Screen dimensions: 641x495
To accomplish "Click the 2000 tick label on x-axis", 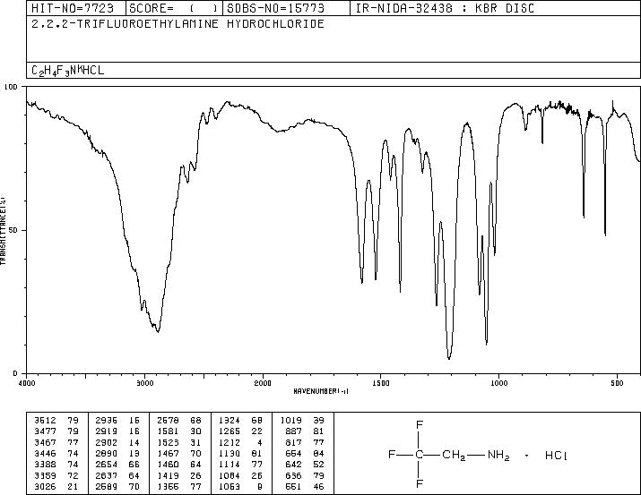I will coord(263,383).
